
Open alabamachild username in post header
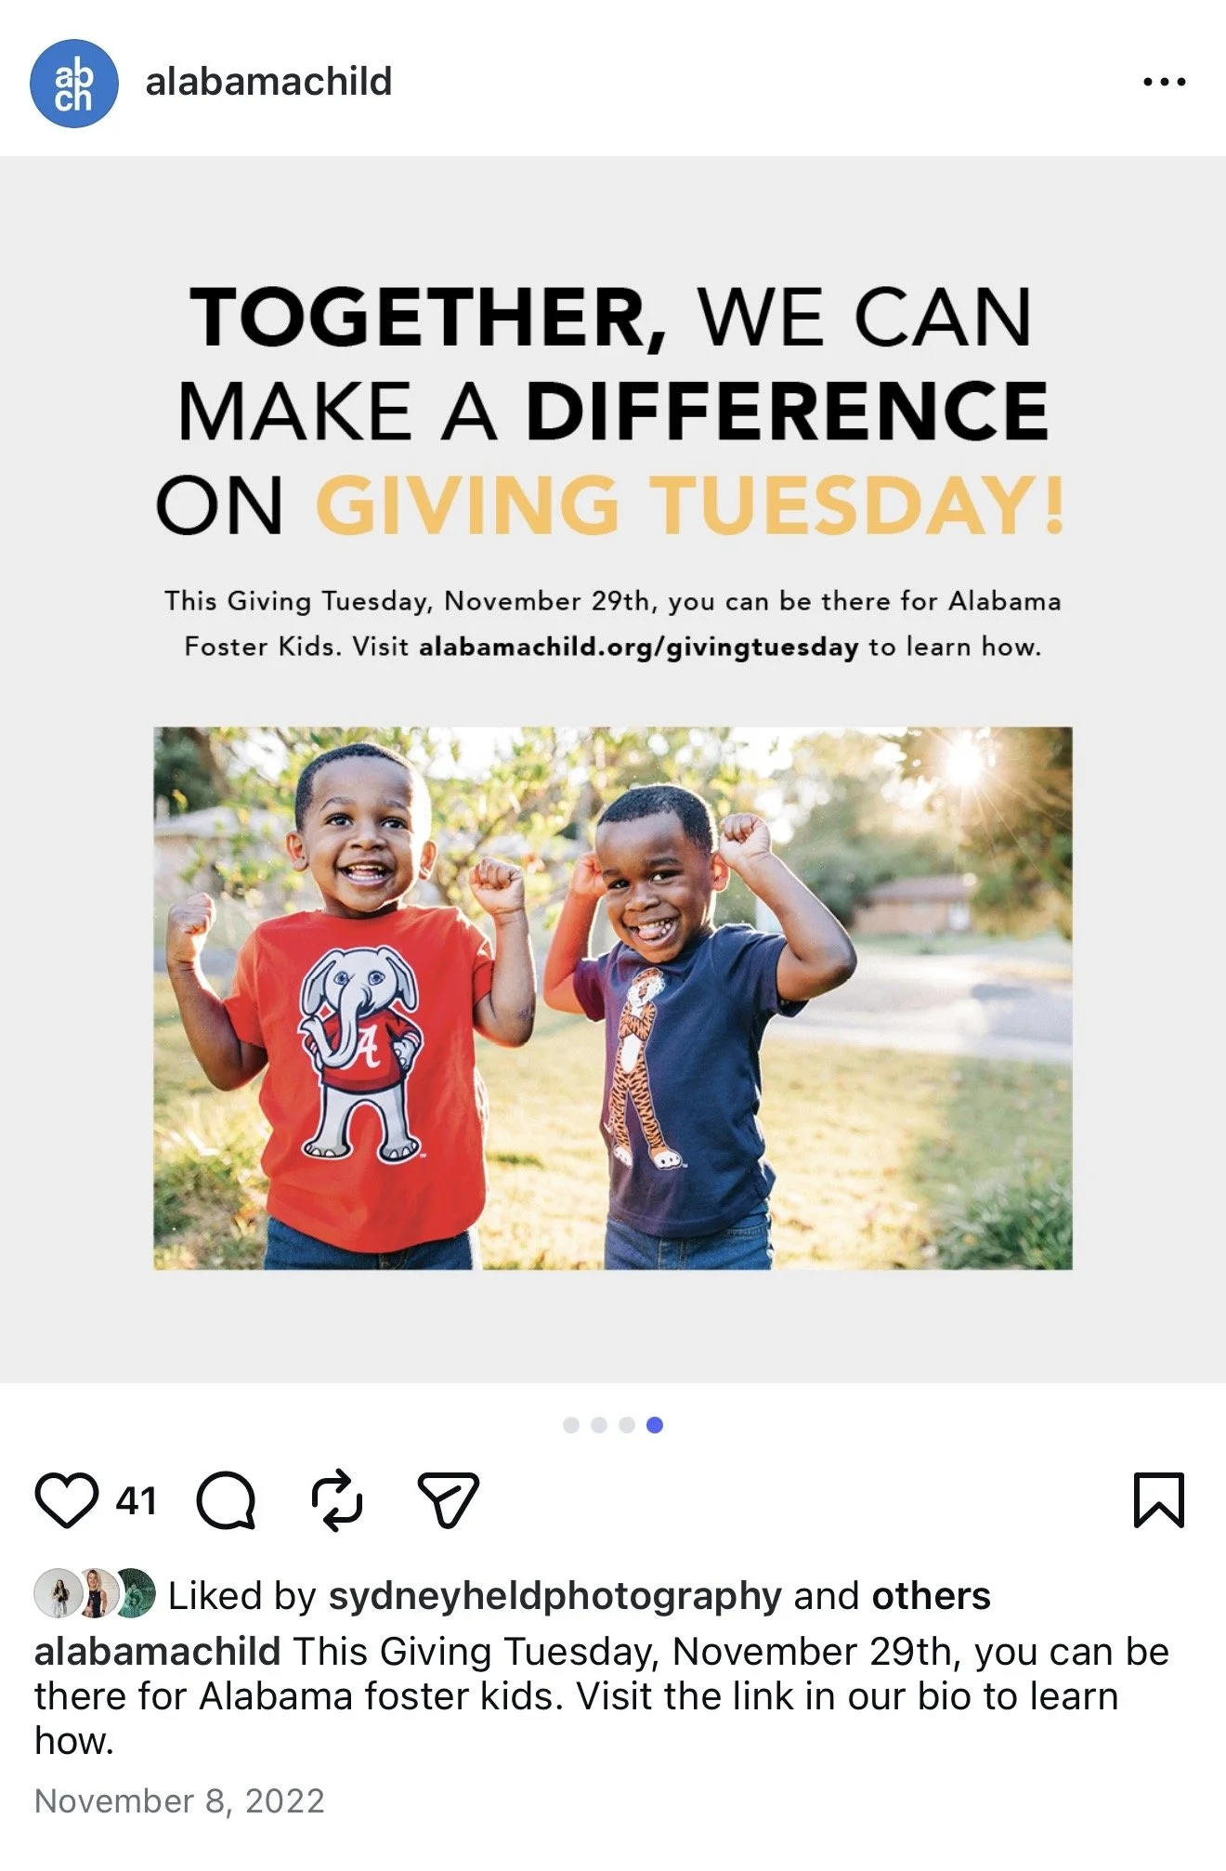point(268,82)
